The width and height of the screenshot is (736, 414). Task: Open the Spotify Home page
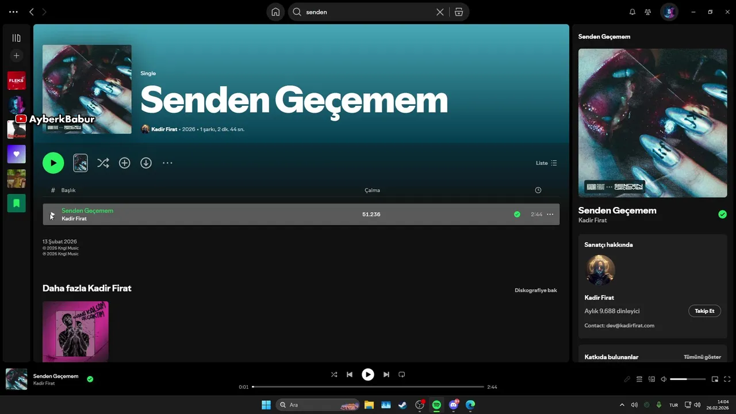[x=275, y=11]
